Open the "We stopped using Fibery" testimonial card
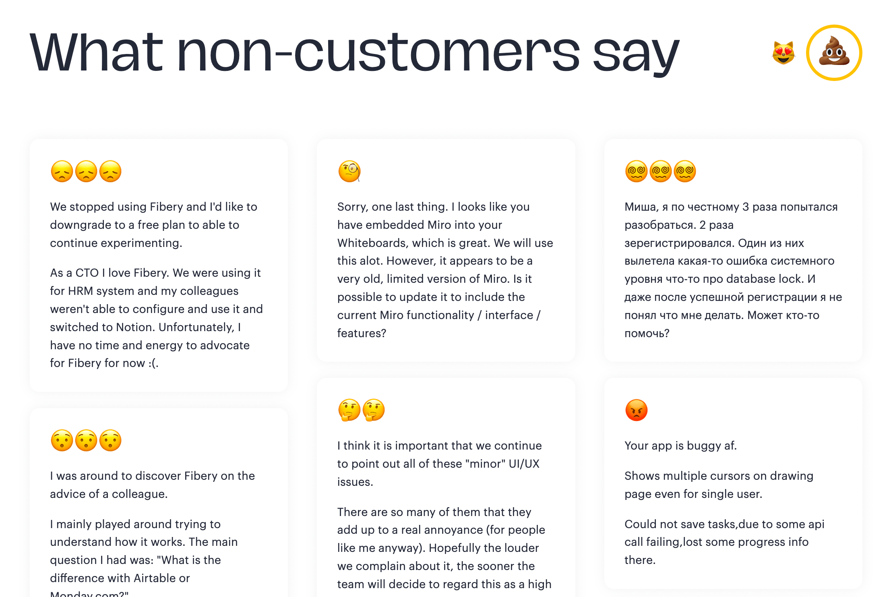Image resolution: width=893 pixels, height=597 pixels. click(x=153, y=225)
